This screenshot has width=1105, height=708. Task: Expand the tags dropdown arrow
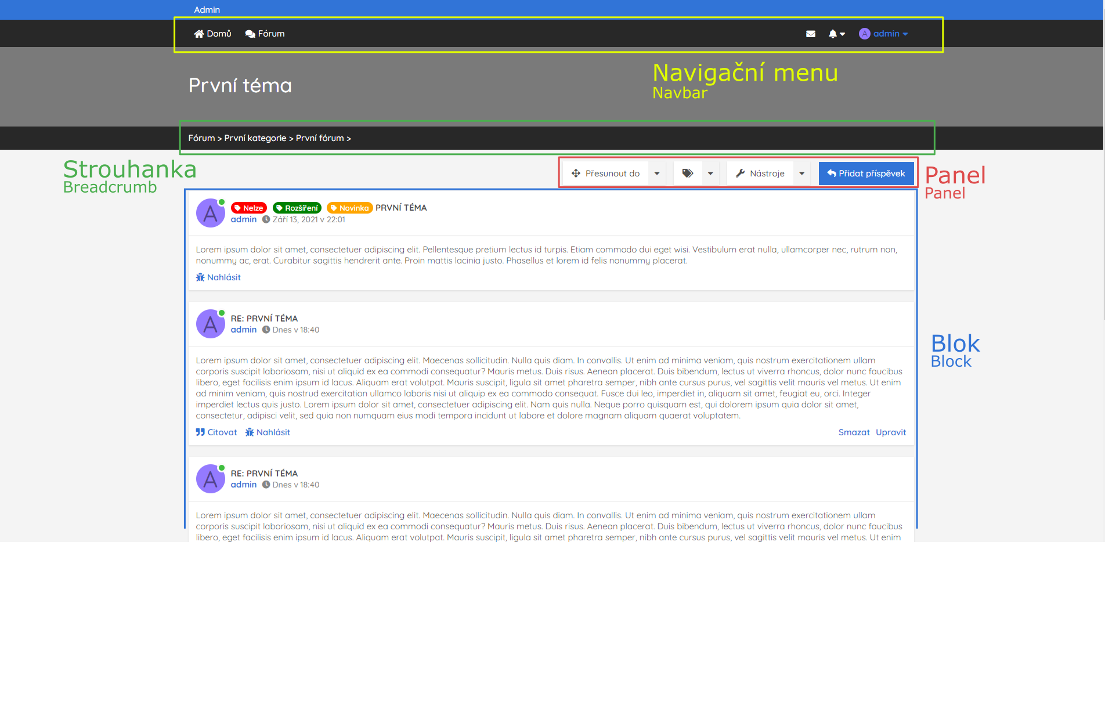[x=710, y=174]
